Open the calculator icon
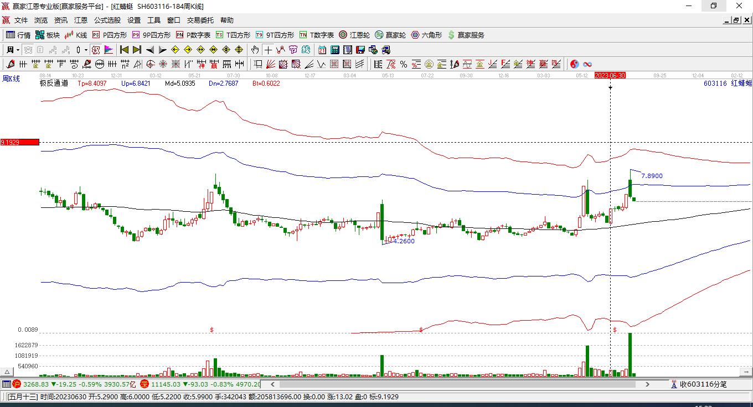Image resolution: width=753 pixels, height=407 pixels. 334,50
